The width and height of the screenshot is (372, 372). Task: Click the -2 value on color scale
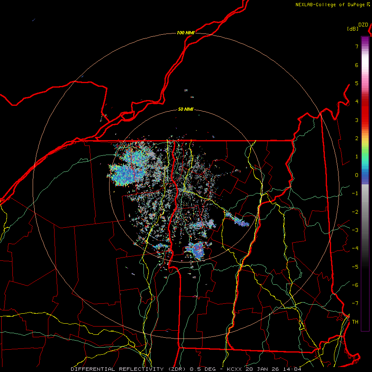pyautogui.click(x=355, y=212)
